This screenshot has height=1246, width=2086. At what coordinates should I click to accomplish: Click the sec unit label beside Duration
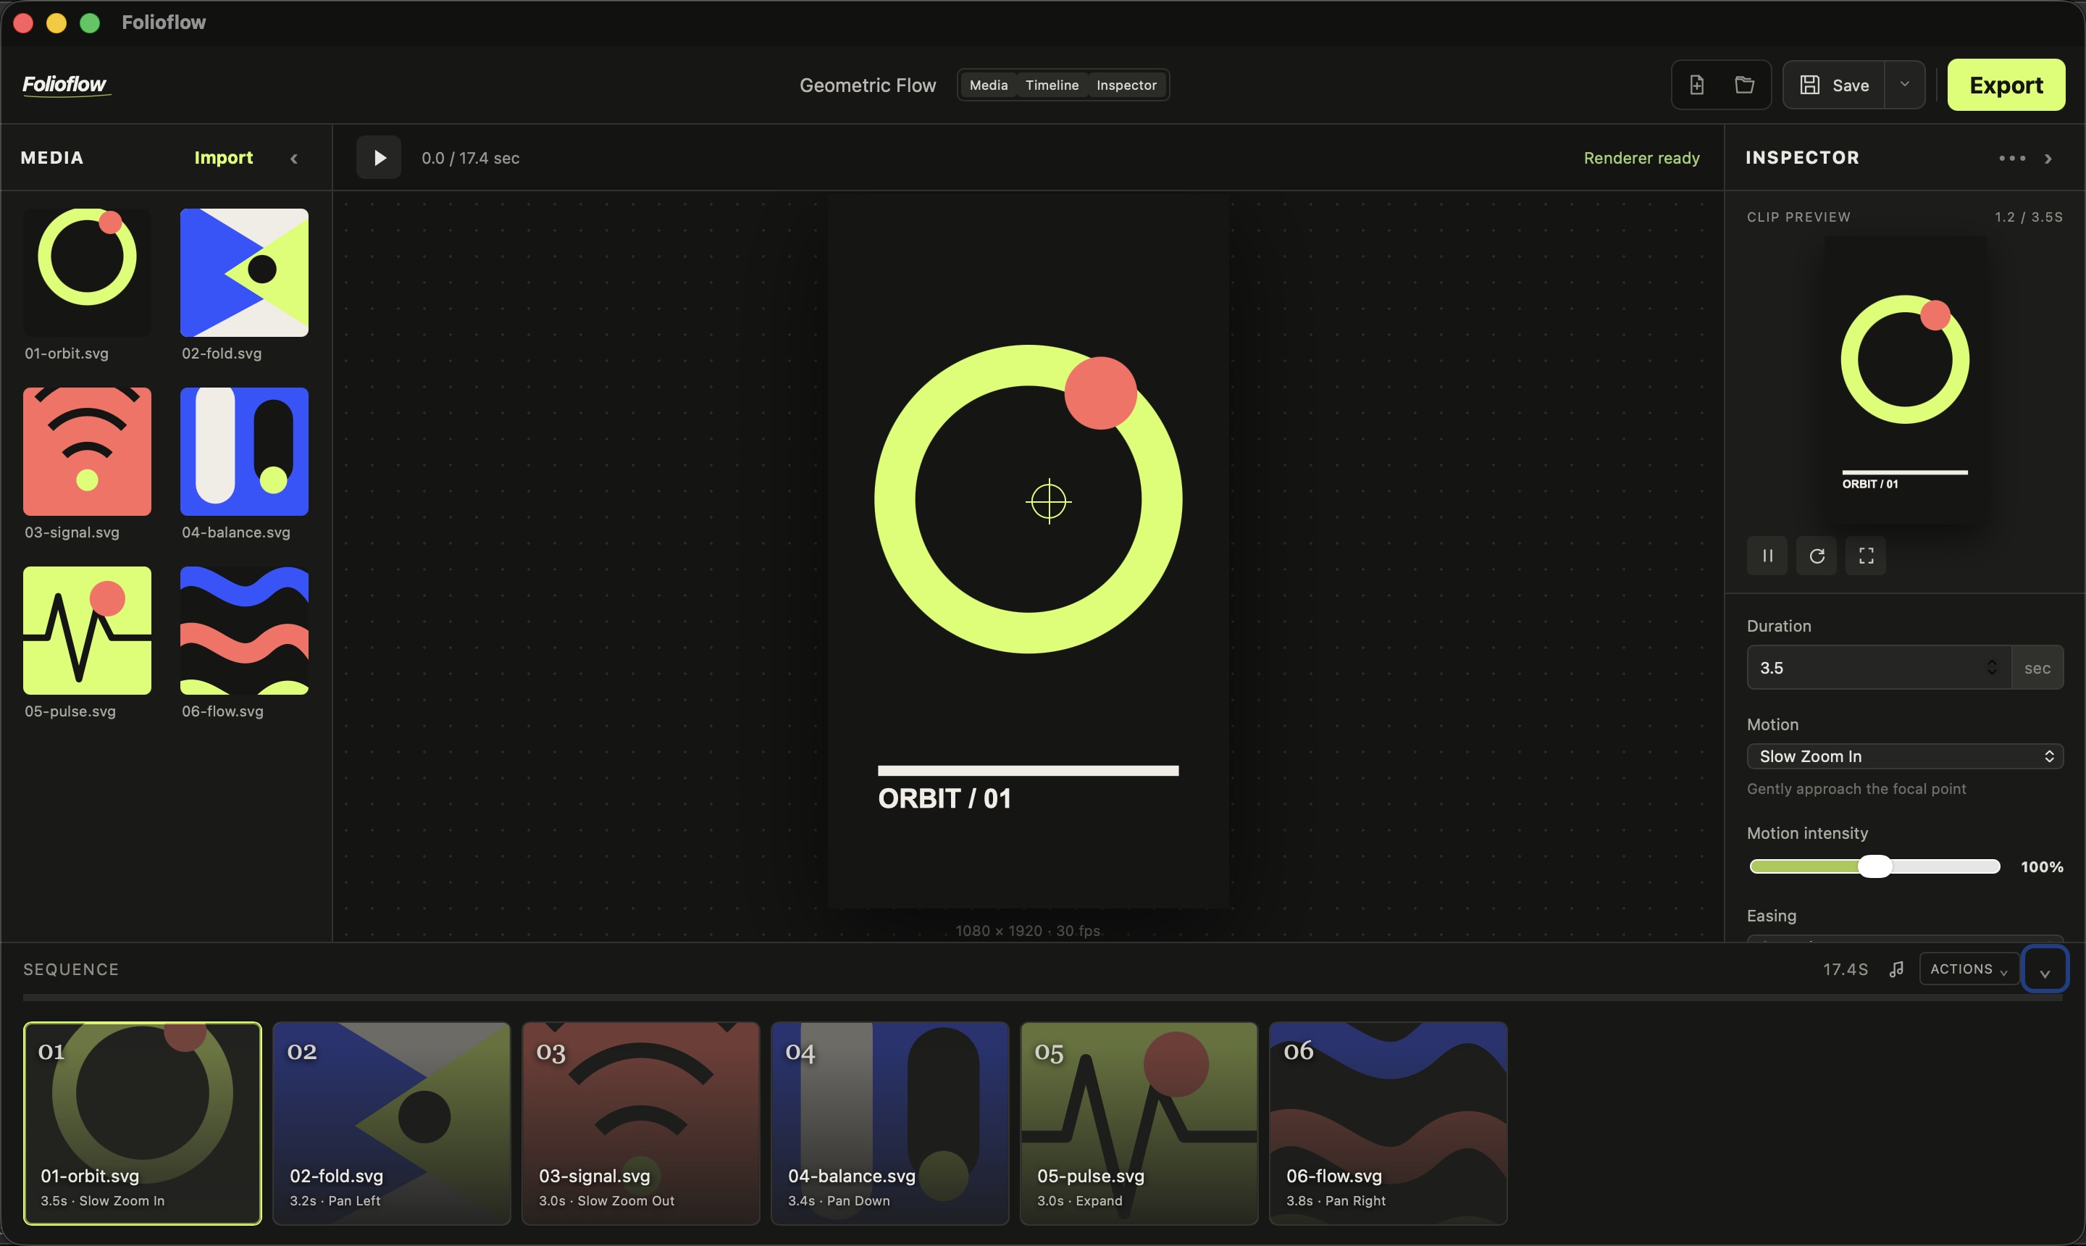click(x=2037, y=667)
